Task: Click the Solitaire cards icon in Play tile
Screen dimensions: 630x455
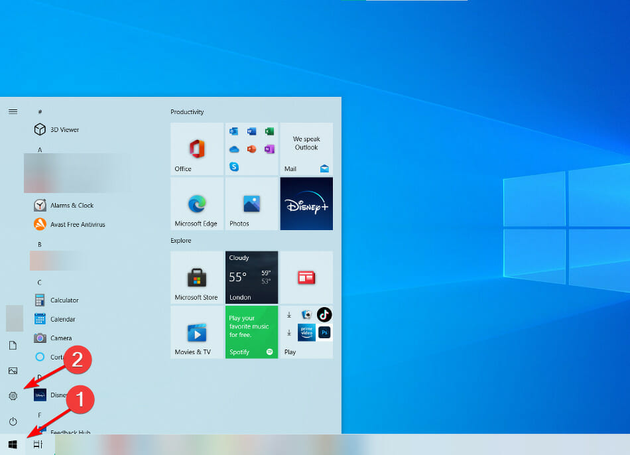Action: point(306,314)
